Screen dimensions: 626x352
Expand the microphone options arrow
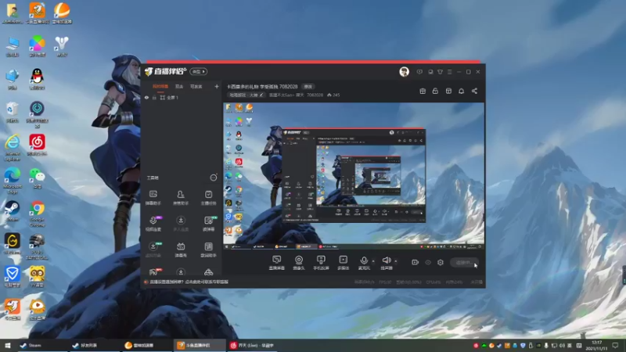coord(373,261)
